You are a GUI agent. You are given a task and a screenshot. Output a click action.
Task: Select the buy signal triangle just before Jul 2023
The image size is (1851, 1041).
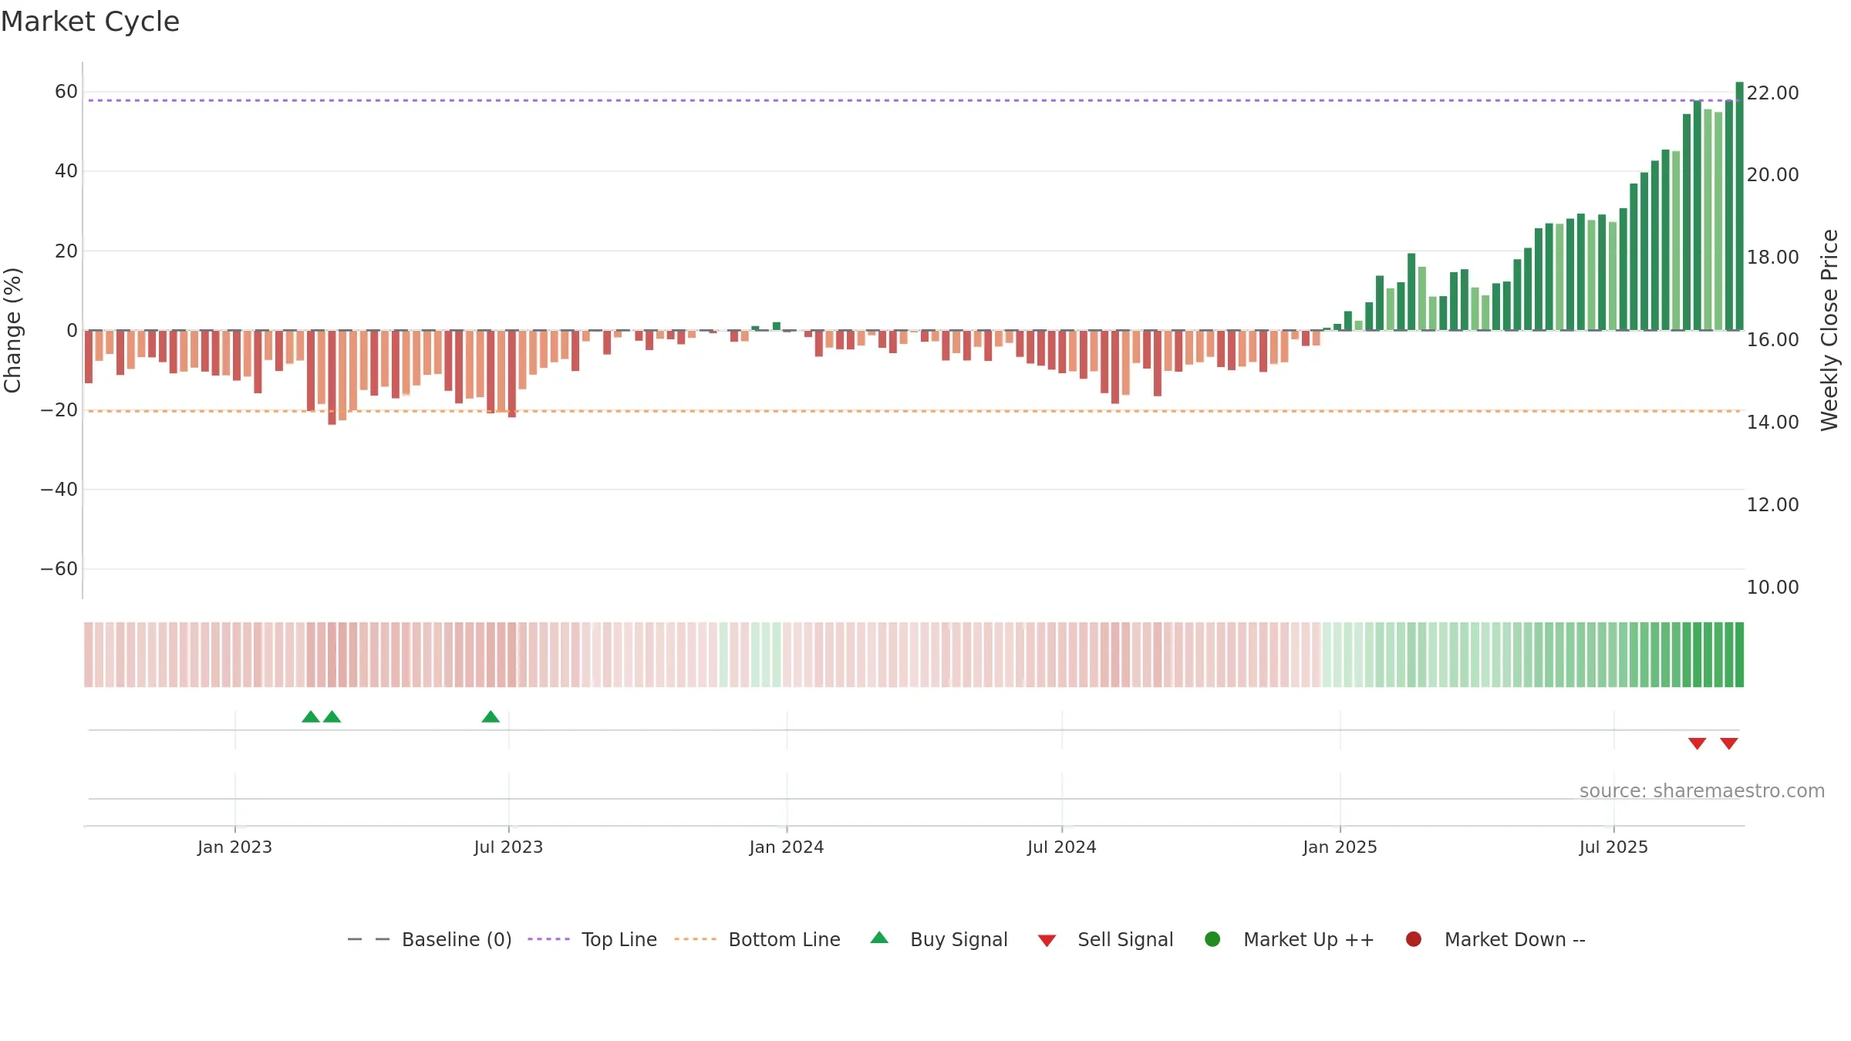pos(491,716)
